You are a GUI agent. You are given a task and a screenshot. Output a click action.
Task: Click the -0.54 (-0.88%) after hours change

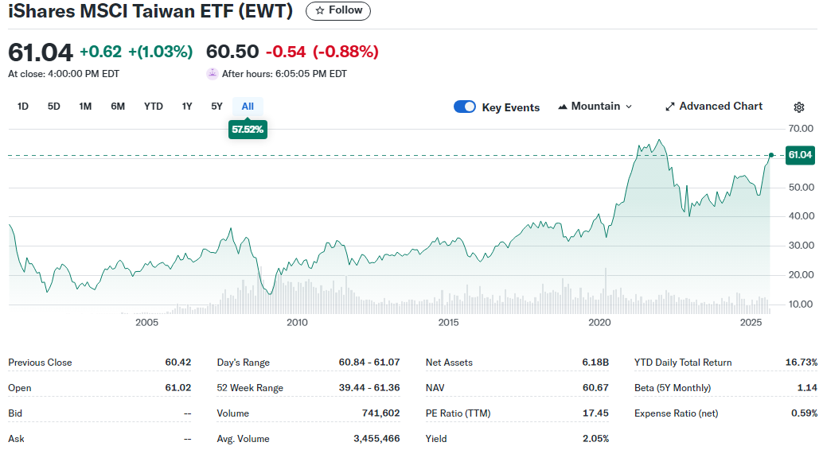pos(322,52)
